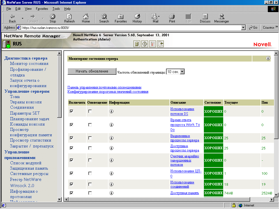Open the page refresh interval dropdown showing 10 сек.
Screen dimensions: 279x209
(183, 72)
